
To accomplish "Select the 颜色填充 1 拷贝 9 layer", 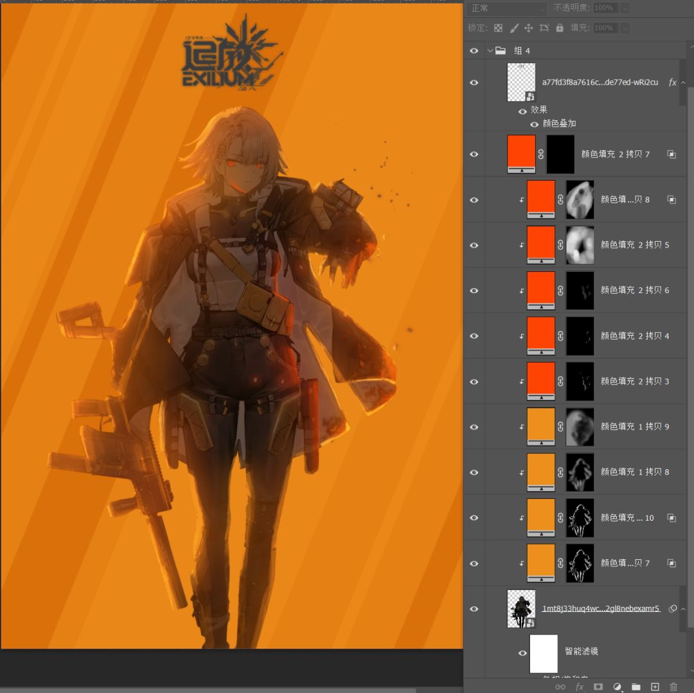I will tap(635, 426).
